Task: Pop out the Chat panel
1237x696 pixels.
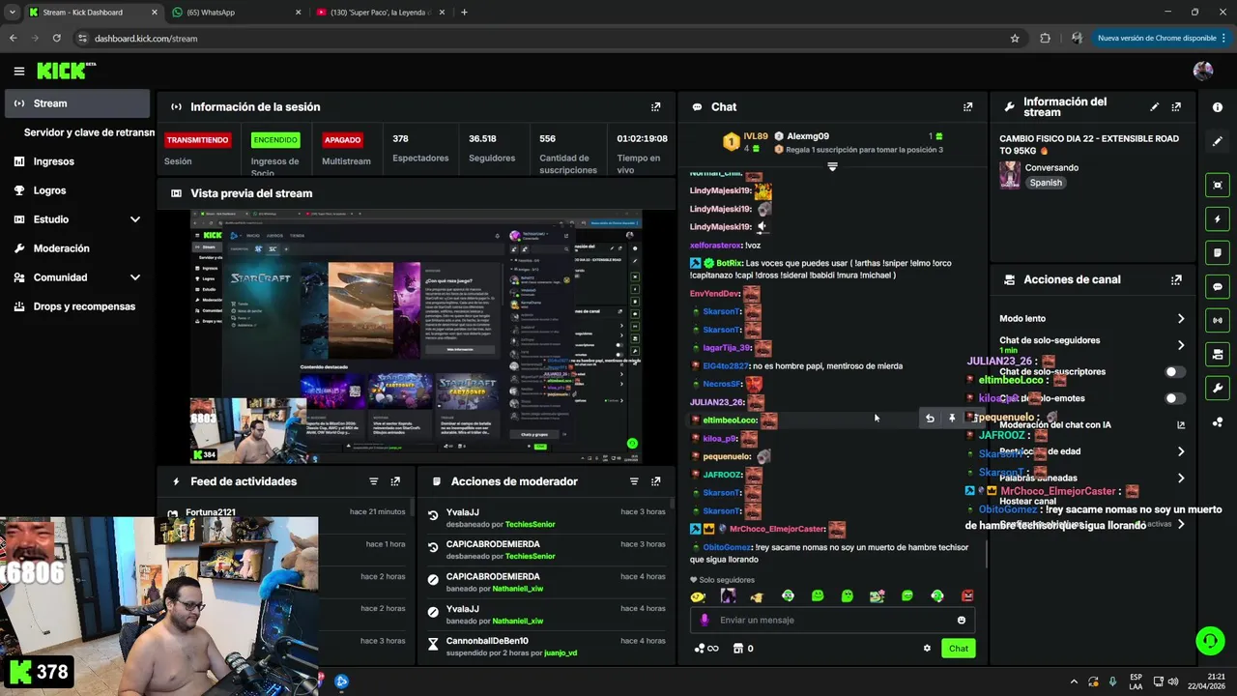Action: (x=967, y=107)
